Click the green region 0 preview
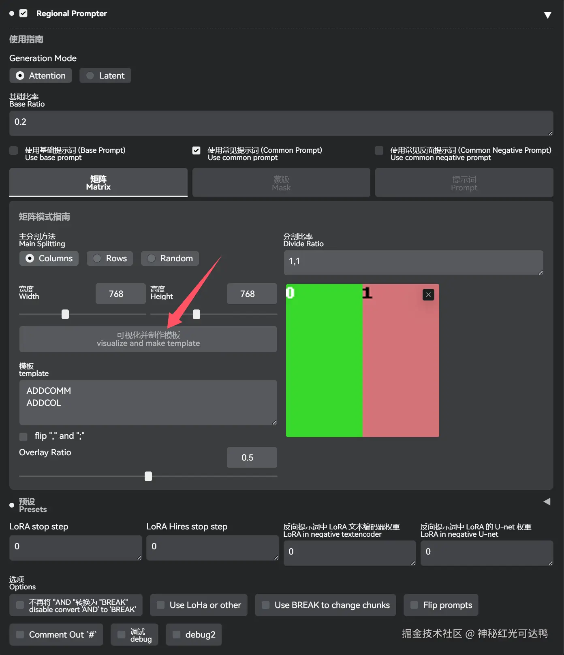This screenshot has width=564, height=655. (324, 361)
